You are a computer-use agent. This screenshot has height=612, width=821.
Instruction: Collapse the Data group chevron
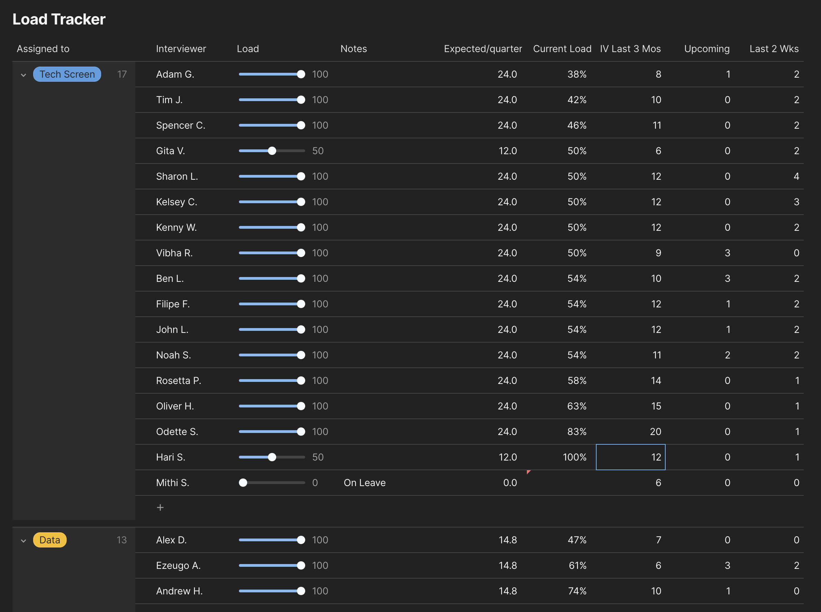[23, 541]
